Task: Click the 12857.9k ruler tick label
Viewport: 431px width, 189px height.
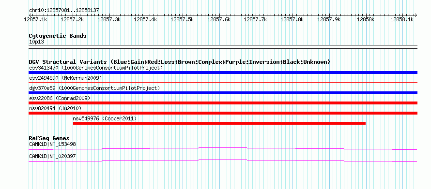Action: [x=329, y=19]
